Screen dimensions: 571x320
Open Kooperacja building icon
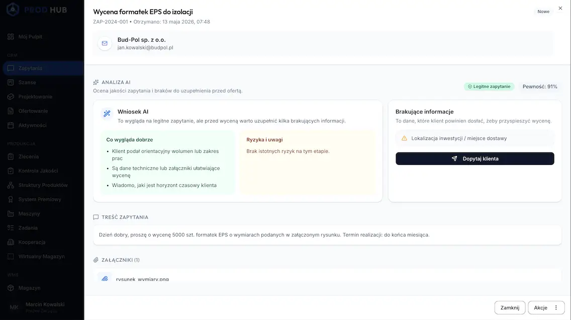[11, 242]
